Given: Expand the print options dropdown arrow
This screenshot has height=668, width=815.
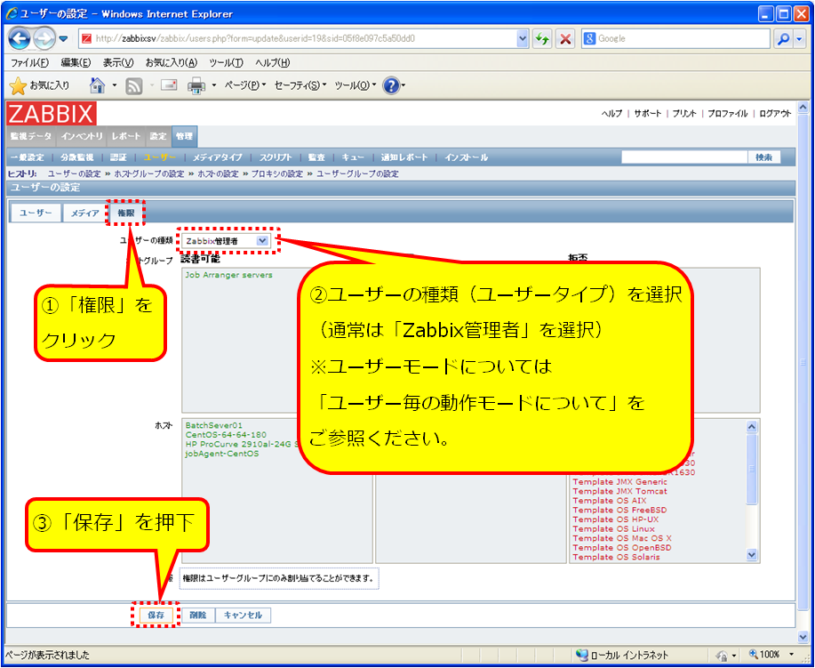Looking at the screenshot, I should (213, 85).
